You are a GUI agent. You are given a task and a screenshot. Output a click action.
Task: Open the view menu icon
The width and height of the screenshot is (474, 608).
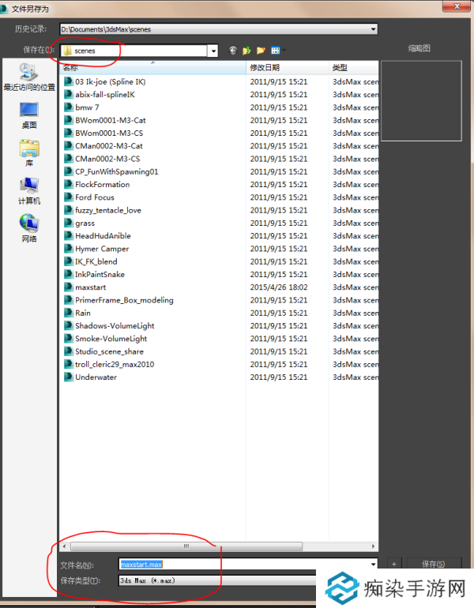pyautogui.click(x=275, y=50)
